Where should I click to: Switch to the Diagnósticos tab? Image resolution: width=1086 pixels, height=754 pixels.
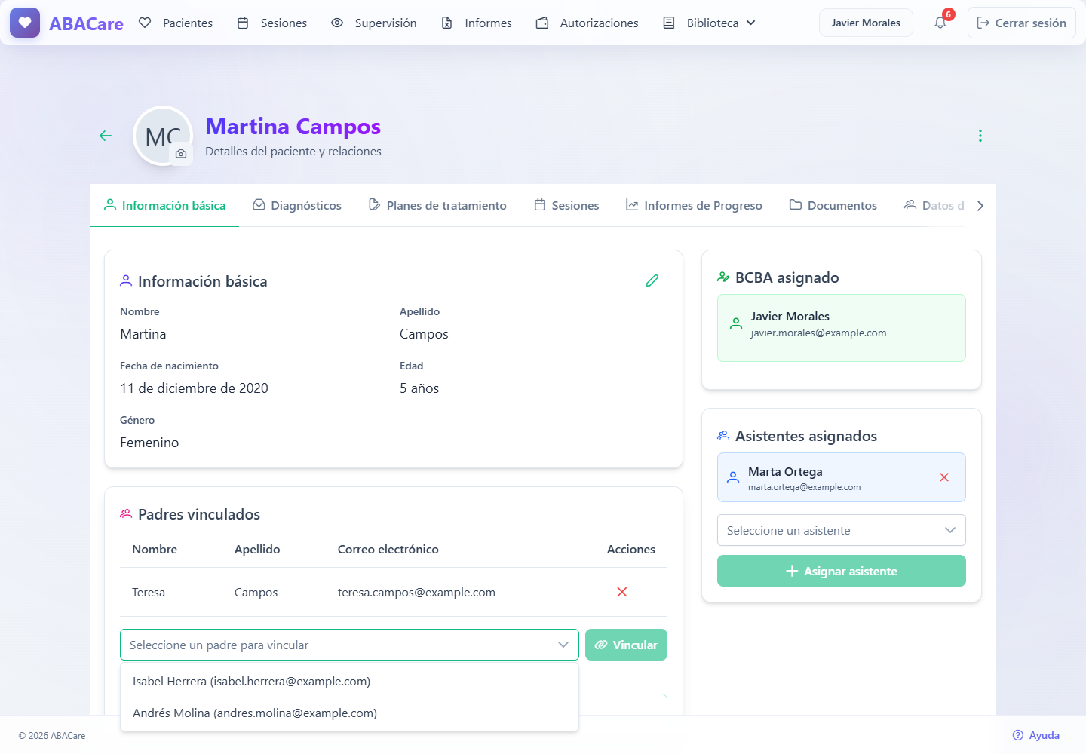pyautogui.click(x=297, y=205)
